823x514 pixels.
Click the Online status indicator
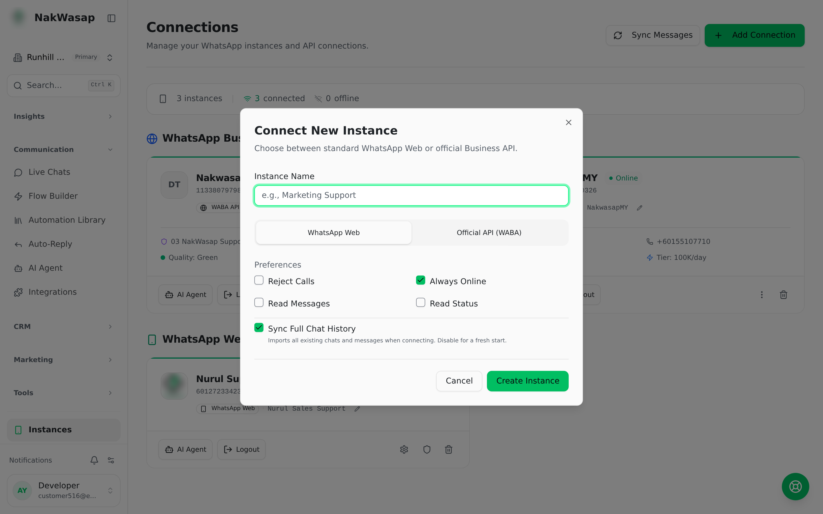pyautogui.click(x=623, y=178)
